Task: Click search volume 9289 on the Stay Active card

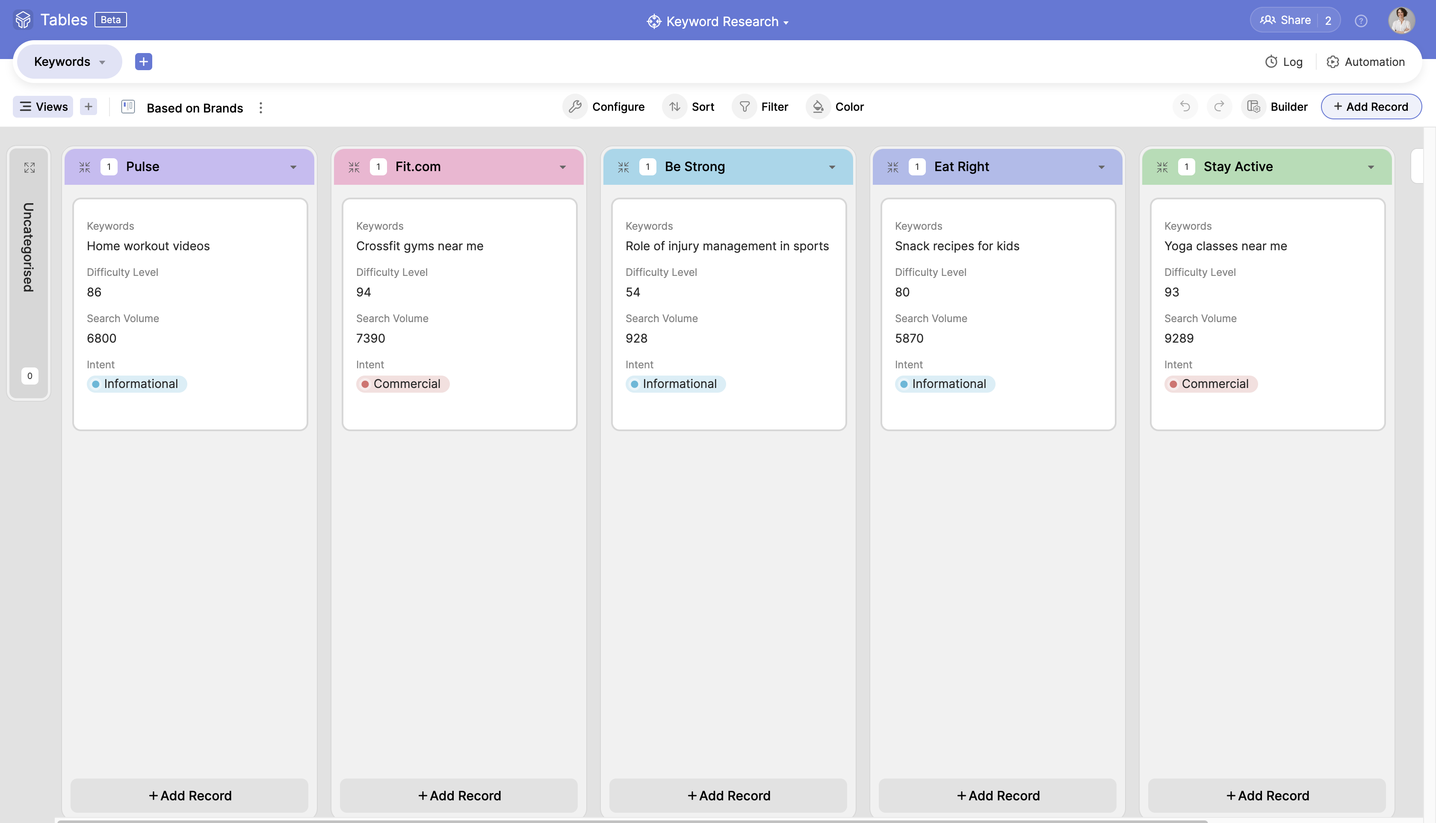Action: [x=1179, y=338]
